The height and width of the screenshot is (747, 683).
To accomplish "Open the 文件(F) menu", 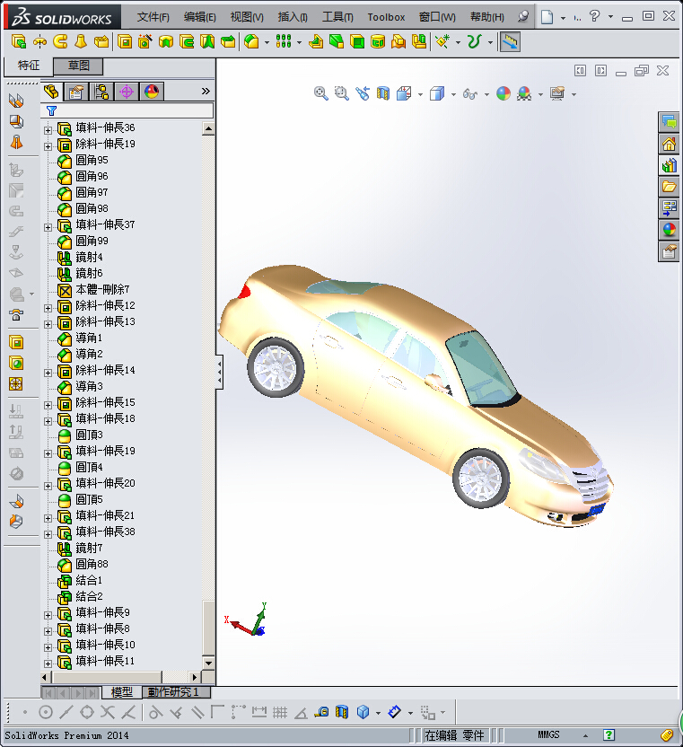I will (x=153, y=17).
